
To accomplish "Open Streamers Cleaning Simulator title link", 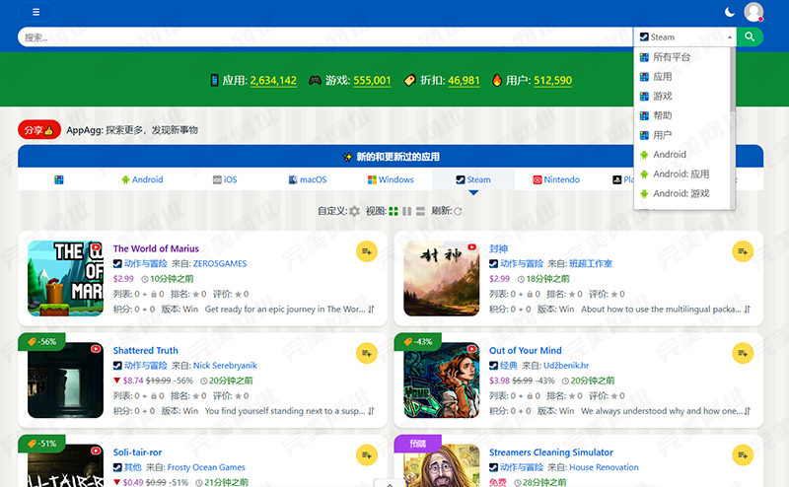I will coord(551,452).
